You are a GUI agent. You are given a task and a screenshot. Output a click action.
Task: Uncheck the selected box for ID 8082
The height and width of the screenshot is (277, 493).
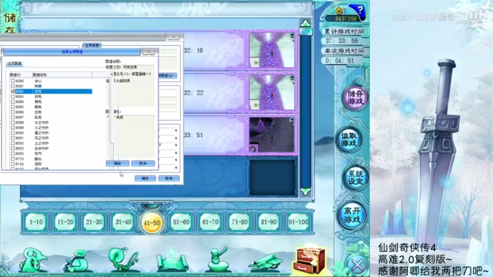[x=13, y=91]
